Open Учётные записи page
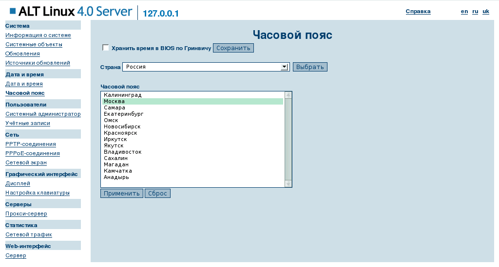The image size is (499, 267). (28, 123)
